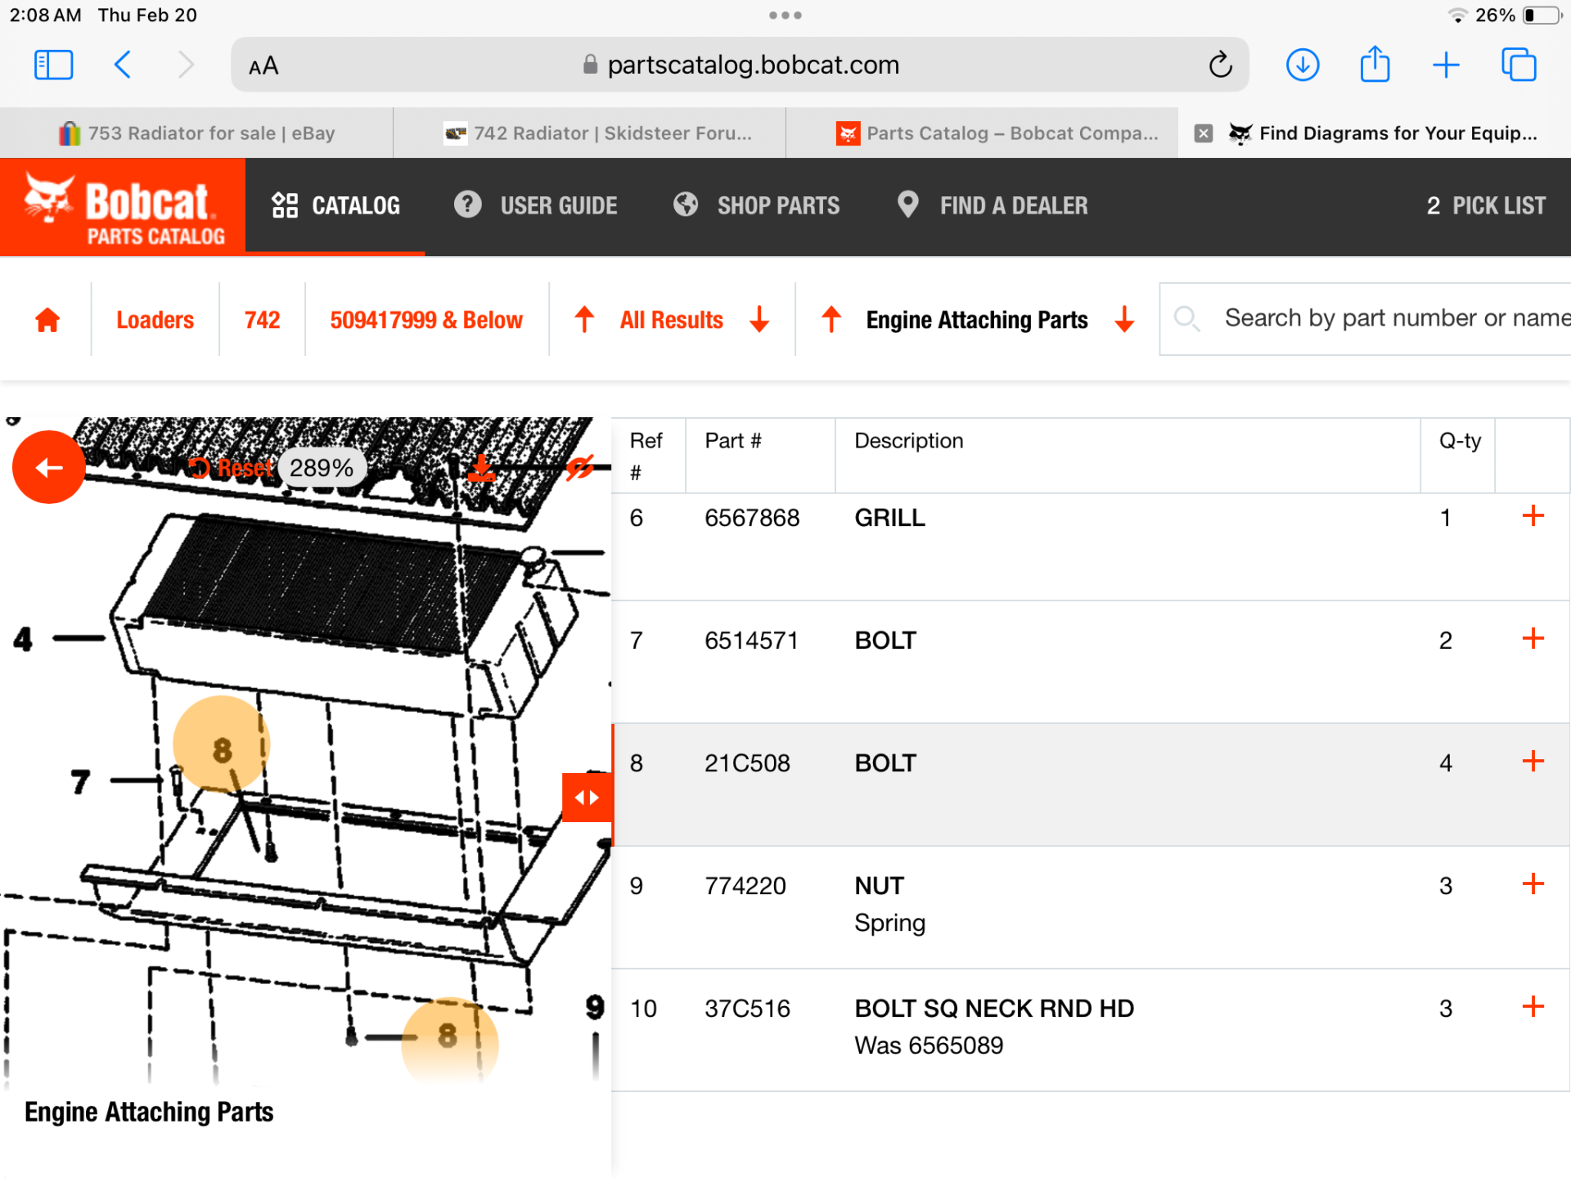Open the multitasking three-dots menu
The height and width of the screenshot is (1178, 1571).
point(785,15)
